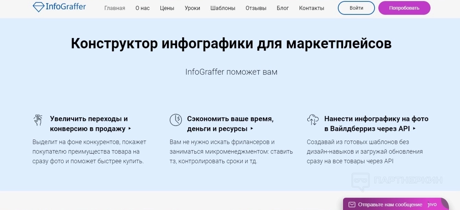Click the heading Нанести инфографику на фото
460x210 pixels.
coord(376,124)
